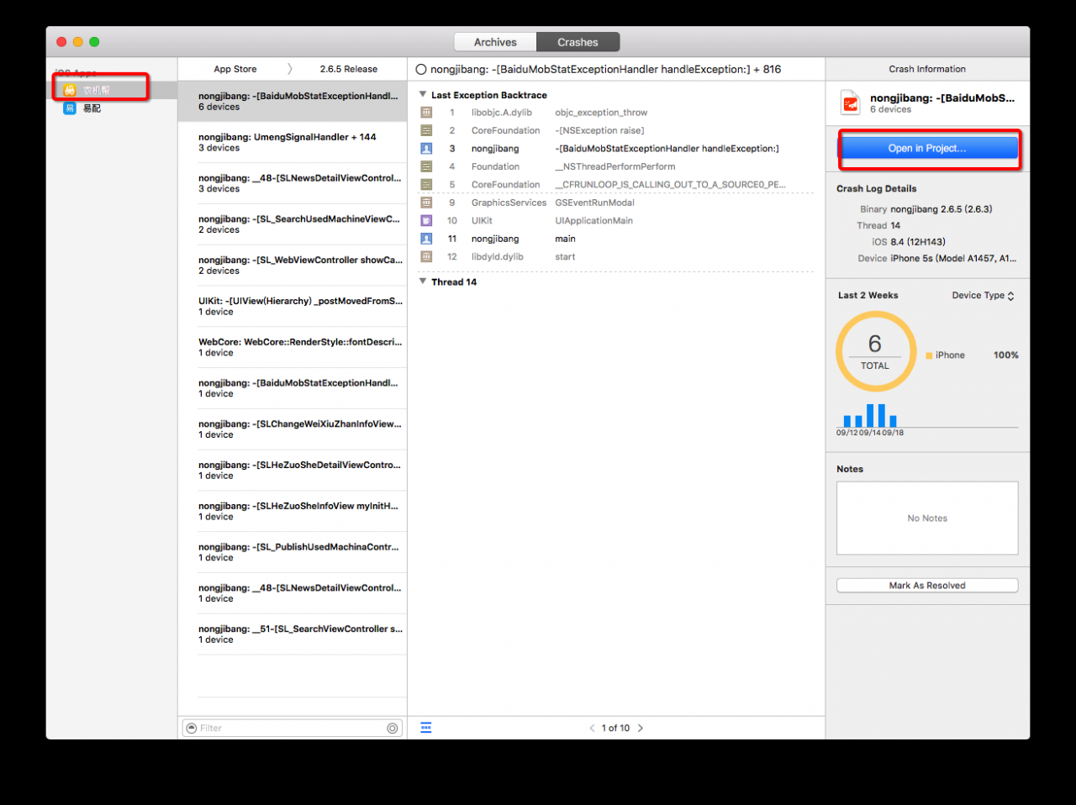
Task: Select the UmengSignalHandler + 144 crash
Action: (x=293, y=142)
